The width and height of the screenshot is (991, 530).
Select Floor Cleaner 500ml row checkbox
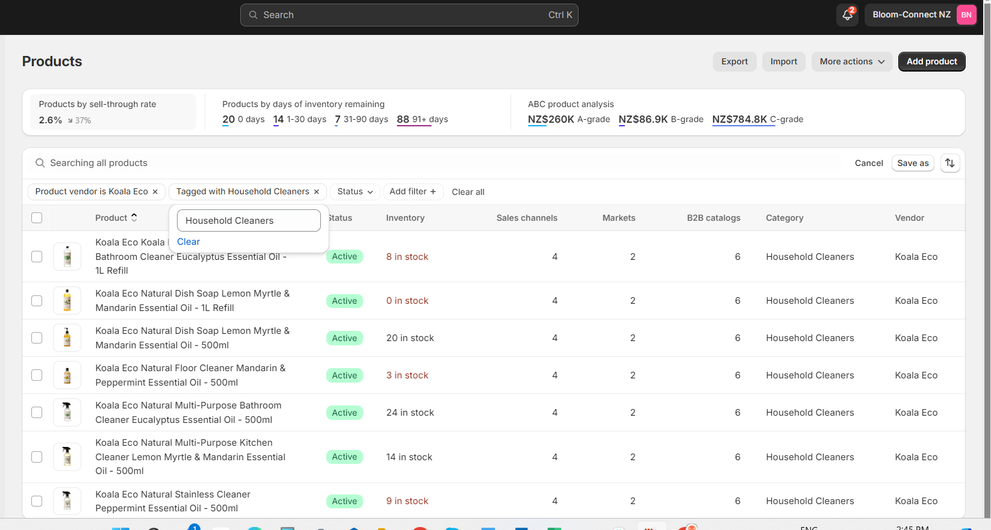(37, 375)
